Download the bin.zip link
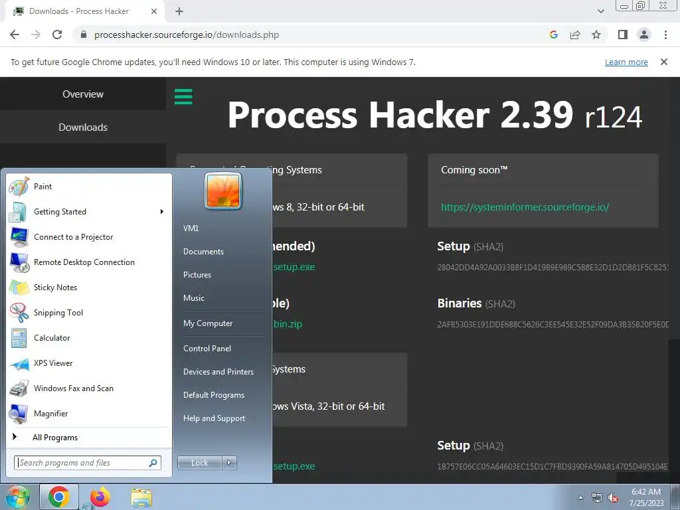The image size is (680, 510). click(x=288, y=324)
